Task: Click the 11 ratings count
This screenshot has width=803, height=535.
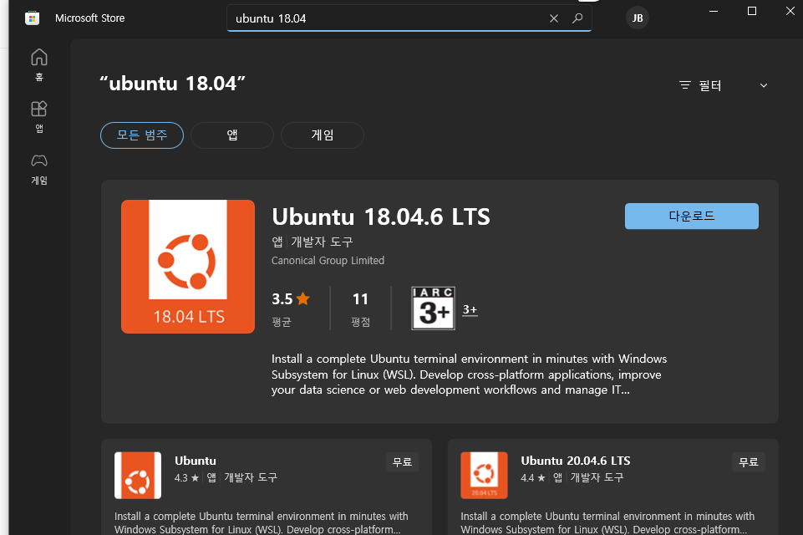Action: [x=360, y=298]
